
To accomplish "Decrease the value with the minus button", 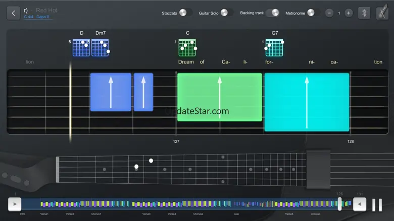I will [x=329, y=13].
